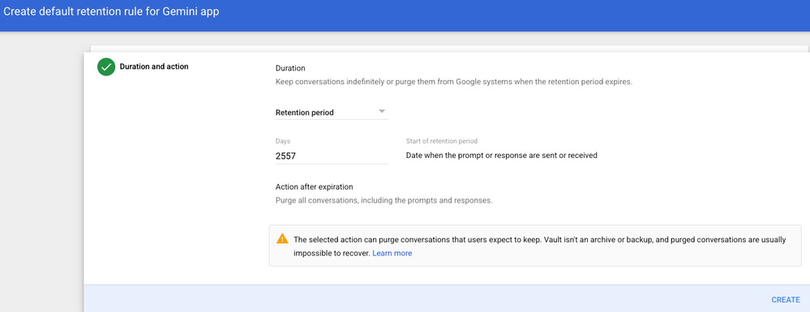Click the Days field label
Image resolution: width=810 pixels, height=312 pixels.
pyautogui.click(x=283, y=141)
